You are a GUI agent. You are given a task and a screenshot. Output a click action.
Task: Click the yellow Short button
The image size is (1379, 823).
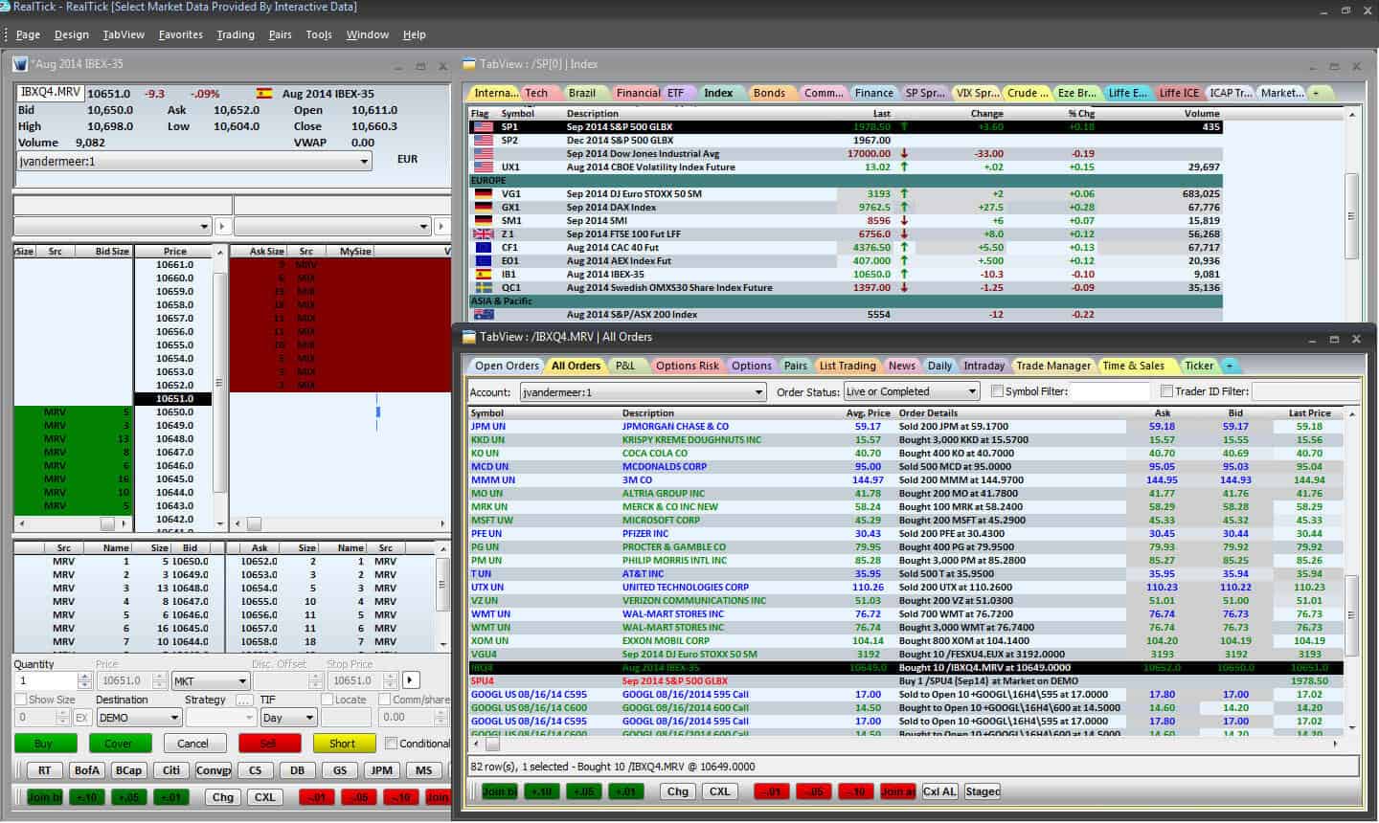[x=343, y=743]
